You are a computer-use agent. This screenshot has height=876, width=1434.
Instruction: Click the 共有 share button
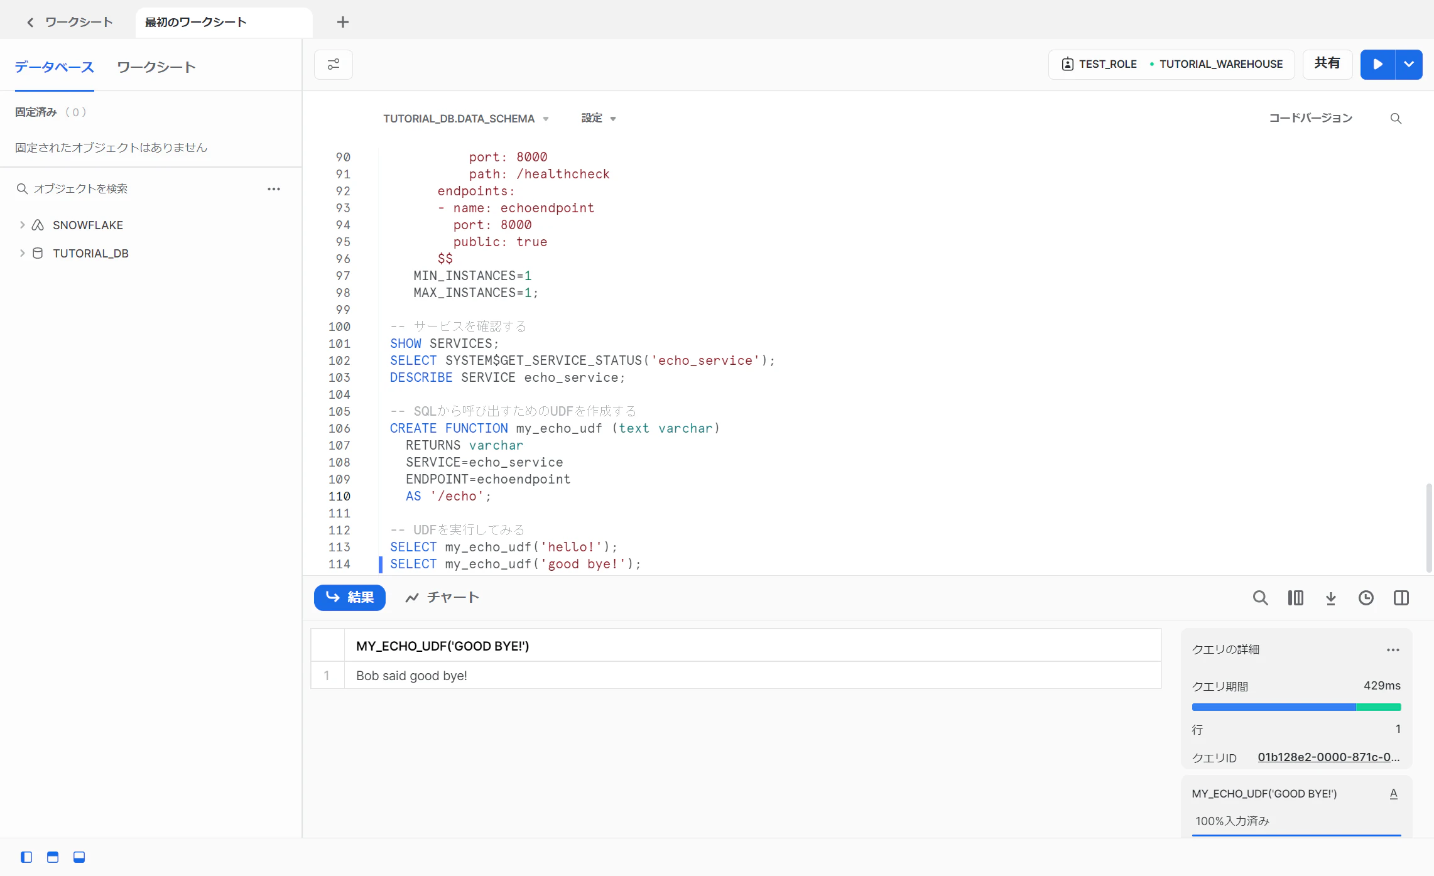pyautogui.click(x=1327, y=64)
